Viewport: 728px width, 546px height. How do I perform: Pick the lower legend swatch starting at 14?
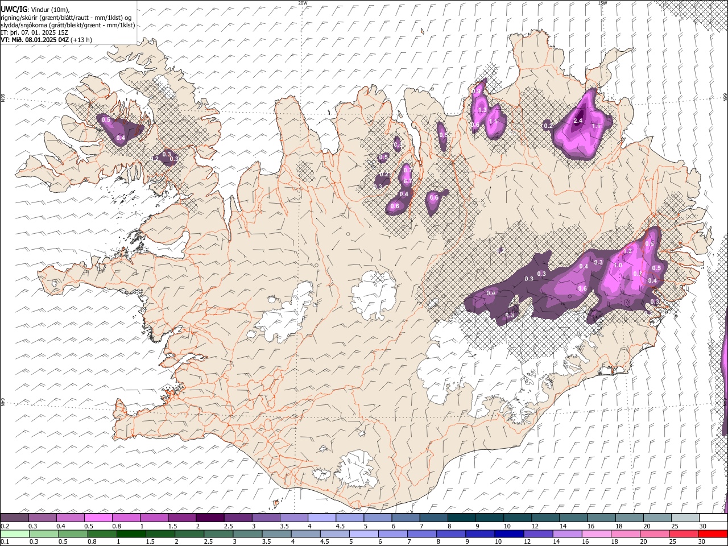tap(567, 533)
